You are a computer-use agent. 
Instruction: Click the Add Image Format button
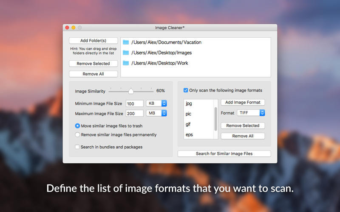[243, 103]
